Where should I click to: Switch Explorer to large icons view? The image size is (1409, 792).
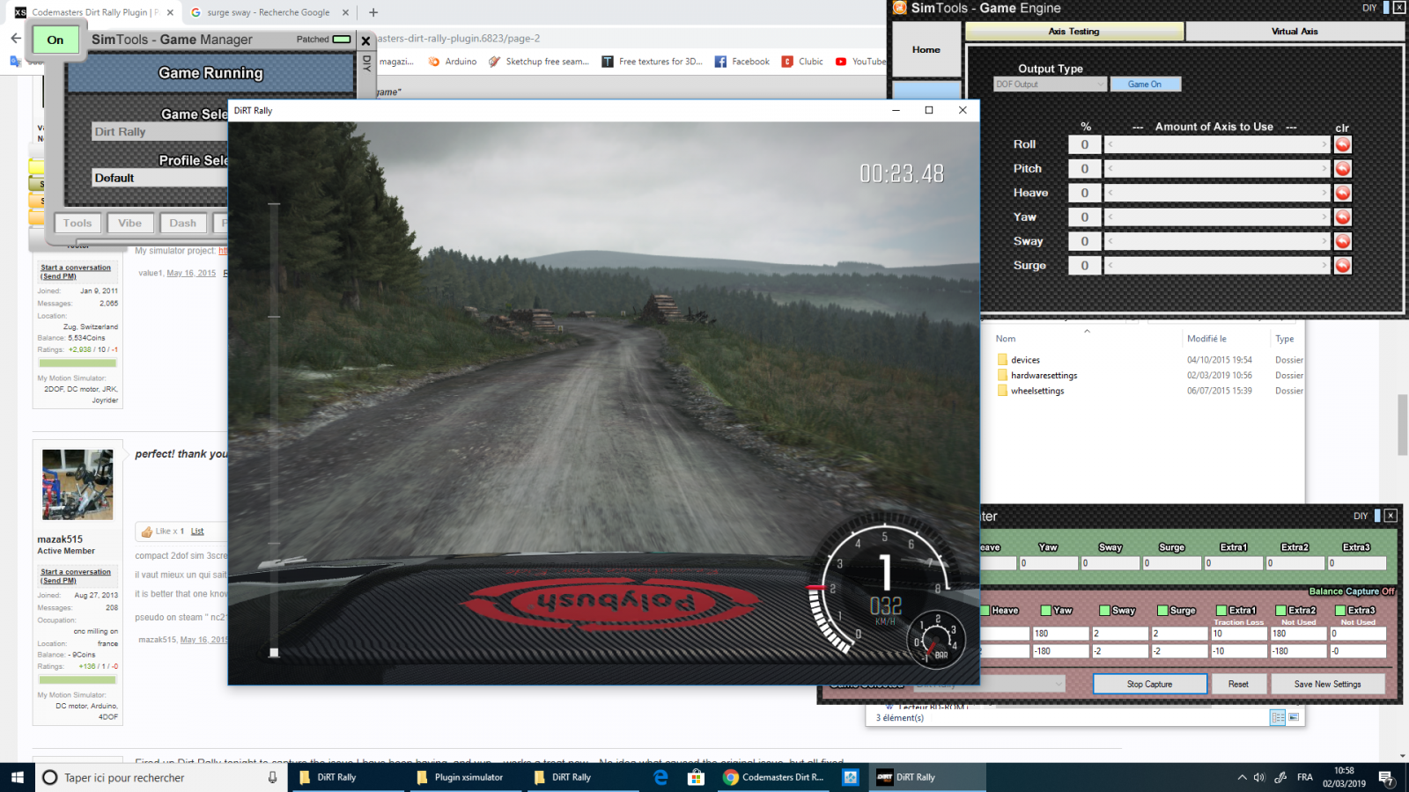pos(1294,717)
